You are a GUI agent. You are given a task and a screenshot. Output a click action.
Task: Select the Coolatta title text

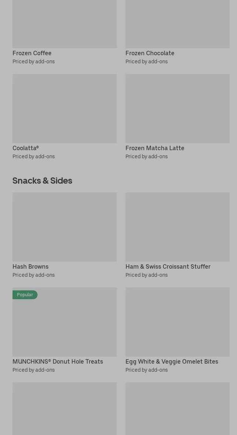(25, 148)
